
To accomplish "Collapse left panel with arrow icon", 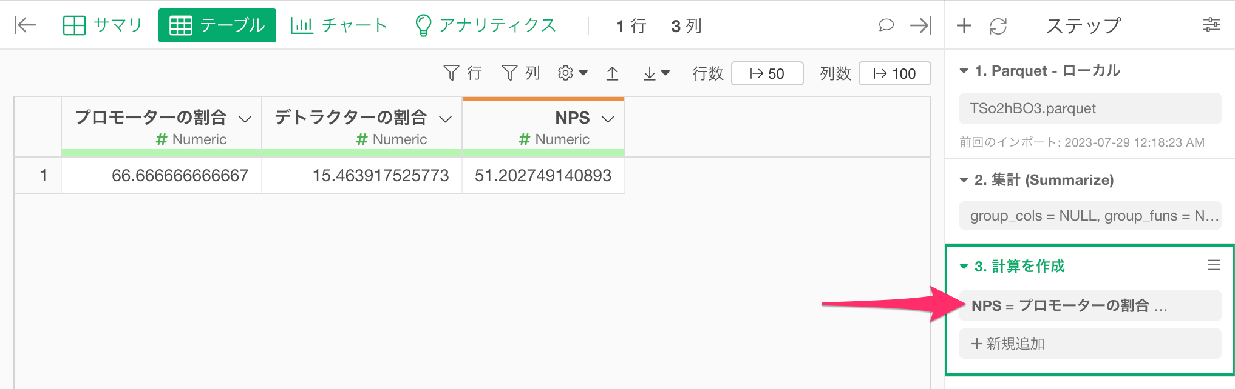I will tap(25, 25).
